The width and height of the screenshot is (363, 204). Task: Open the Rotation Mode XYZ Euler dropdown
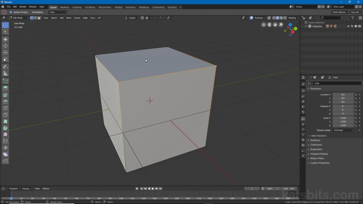344,130
